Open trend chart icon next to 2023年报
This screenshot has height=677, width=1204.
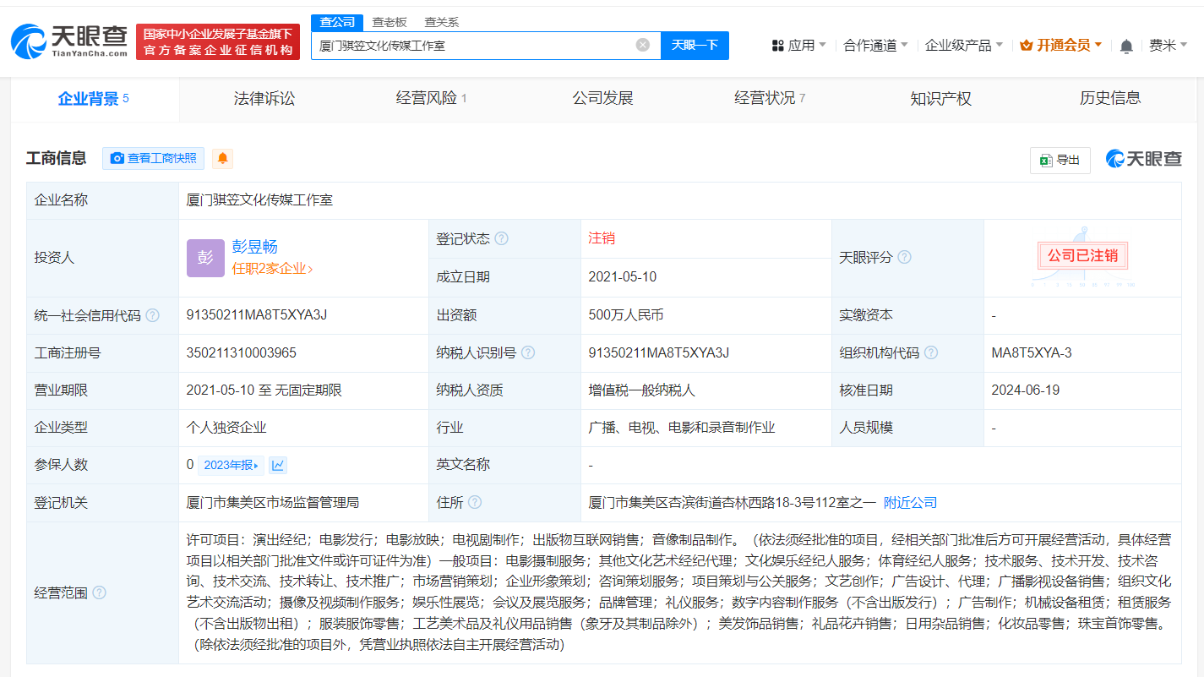click(278, 465)
